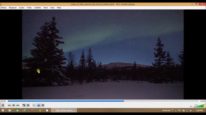Viewport: 206px width, 115px height.
Task: Open the Video menu
Action: click(x=29, y=8)
